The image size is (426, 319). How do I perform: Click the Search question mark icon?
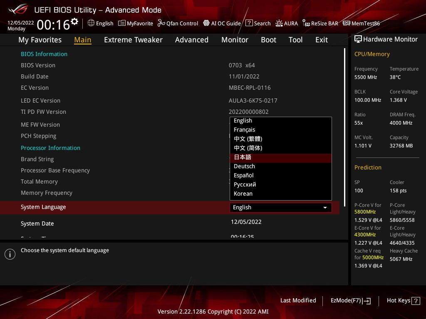pos(249,23)
